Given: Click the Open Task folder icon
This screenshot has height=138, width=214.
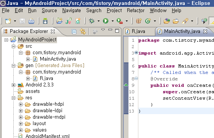Looking at the screenshot, I should (x=176, y=21).
